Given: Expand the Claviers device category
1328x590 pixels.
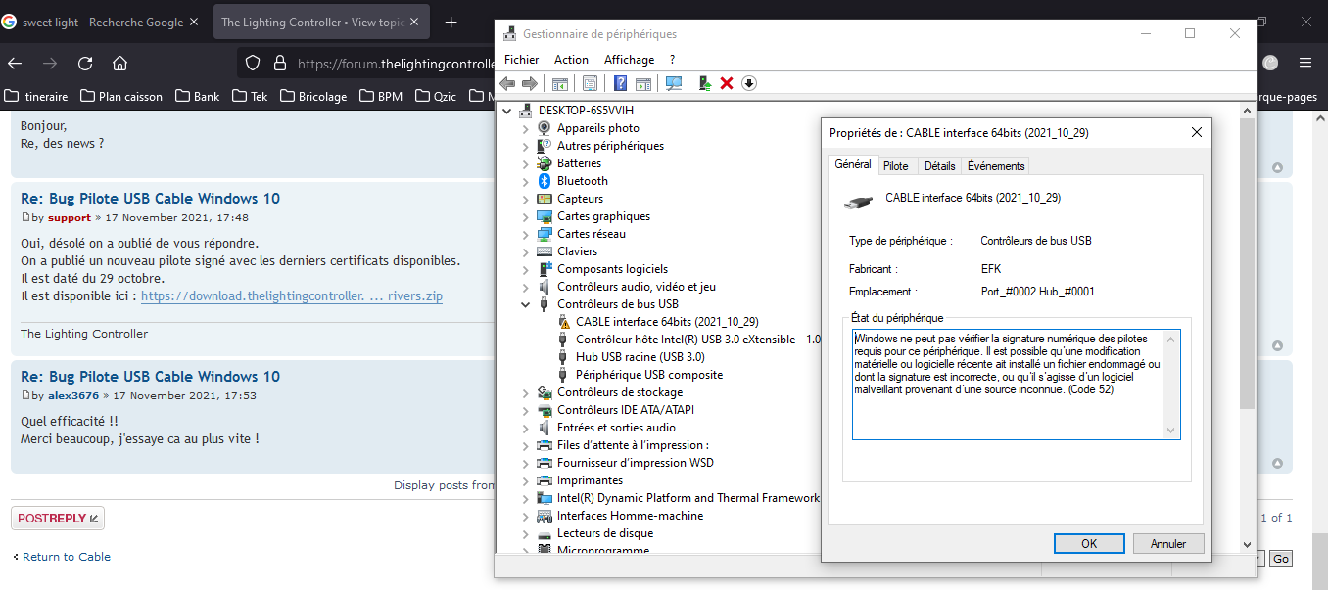Looking at the screenshot, I should [x=525, y=251].
